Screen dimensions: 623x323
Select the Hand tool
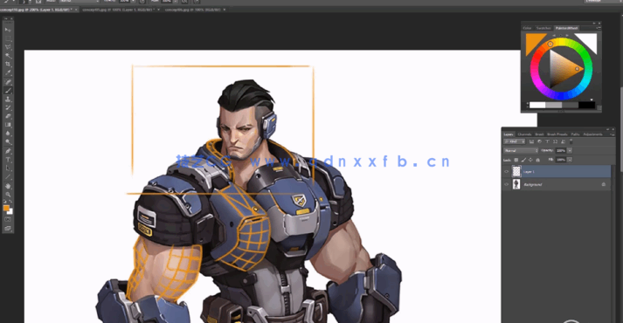click(x=8, y=186)
